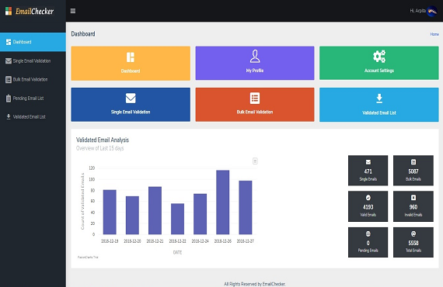Click the blue Single Email Validation tile

pyautogui.click(x=131, y=105)
